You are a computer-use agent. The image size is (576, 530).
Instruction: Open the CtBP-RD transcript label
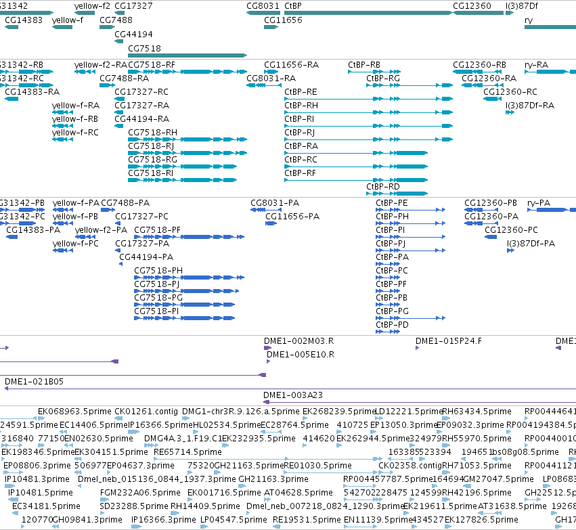point(383,187)
